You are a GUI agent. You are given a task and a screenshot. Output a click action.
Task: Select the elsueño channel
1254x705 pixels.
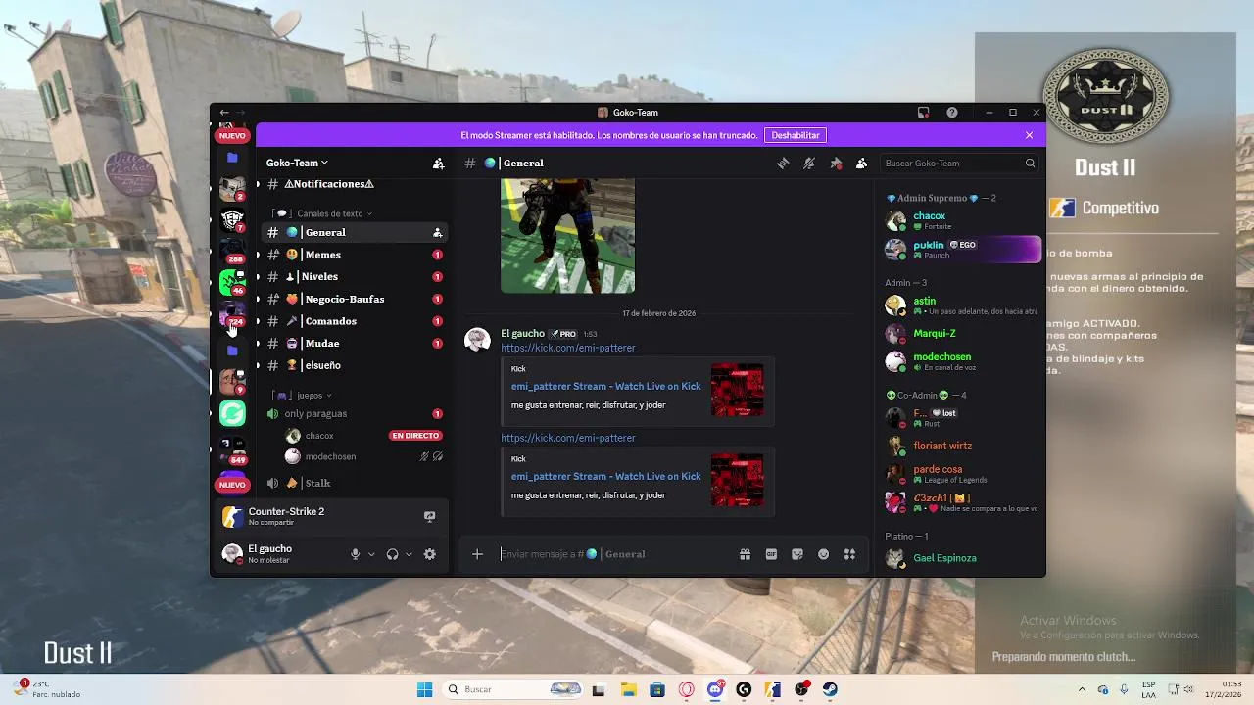[x=354, y=365]
